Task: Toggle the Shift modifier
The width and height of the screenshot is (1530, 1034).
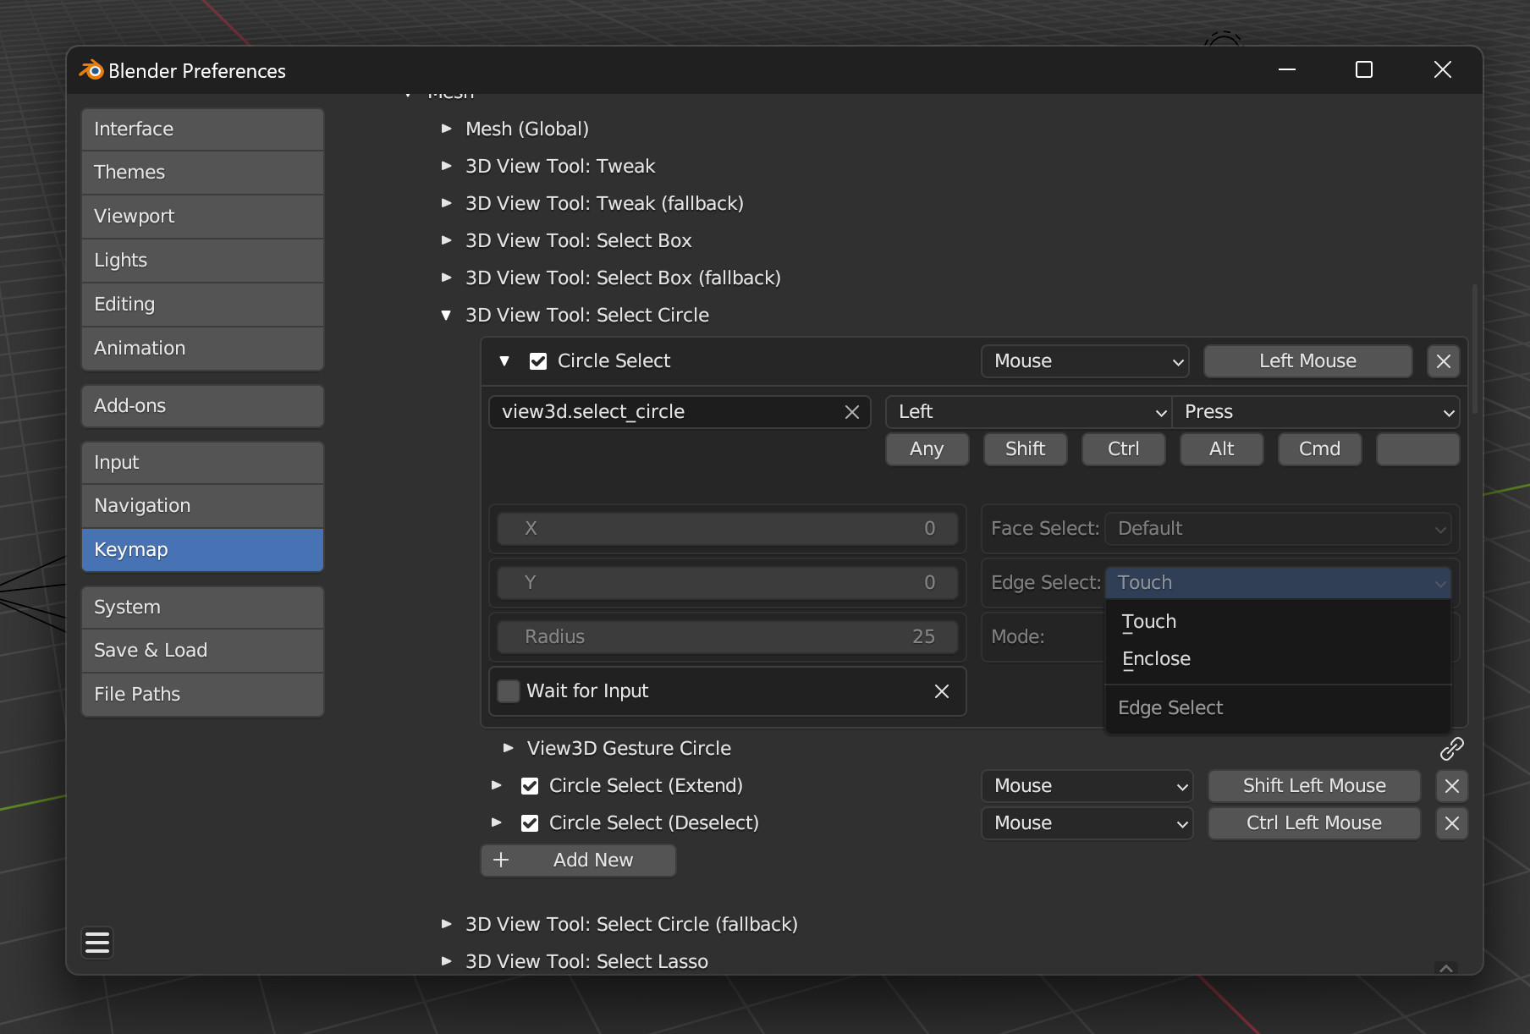Action: pyautogui.click(x=1026, y=449)
